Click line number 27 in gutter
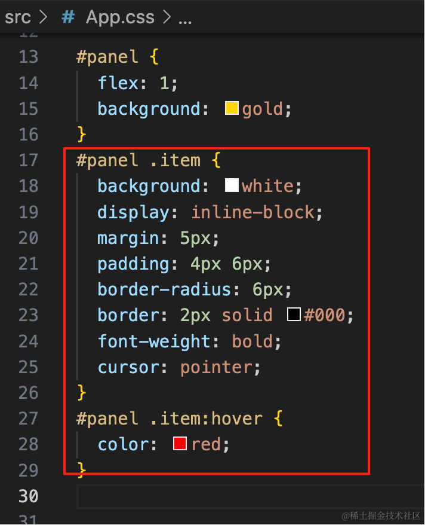425x525 pixels. pyautogui.click(x=29, y=419)
